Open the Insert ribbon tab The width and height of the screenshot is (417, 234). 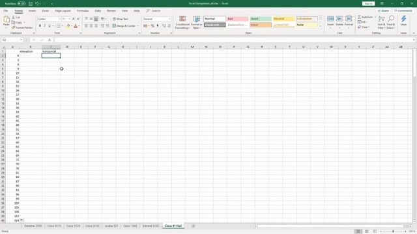32,10
